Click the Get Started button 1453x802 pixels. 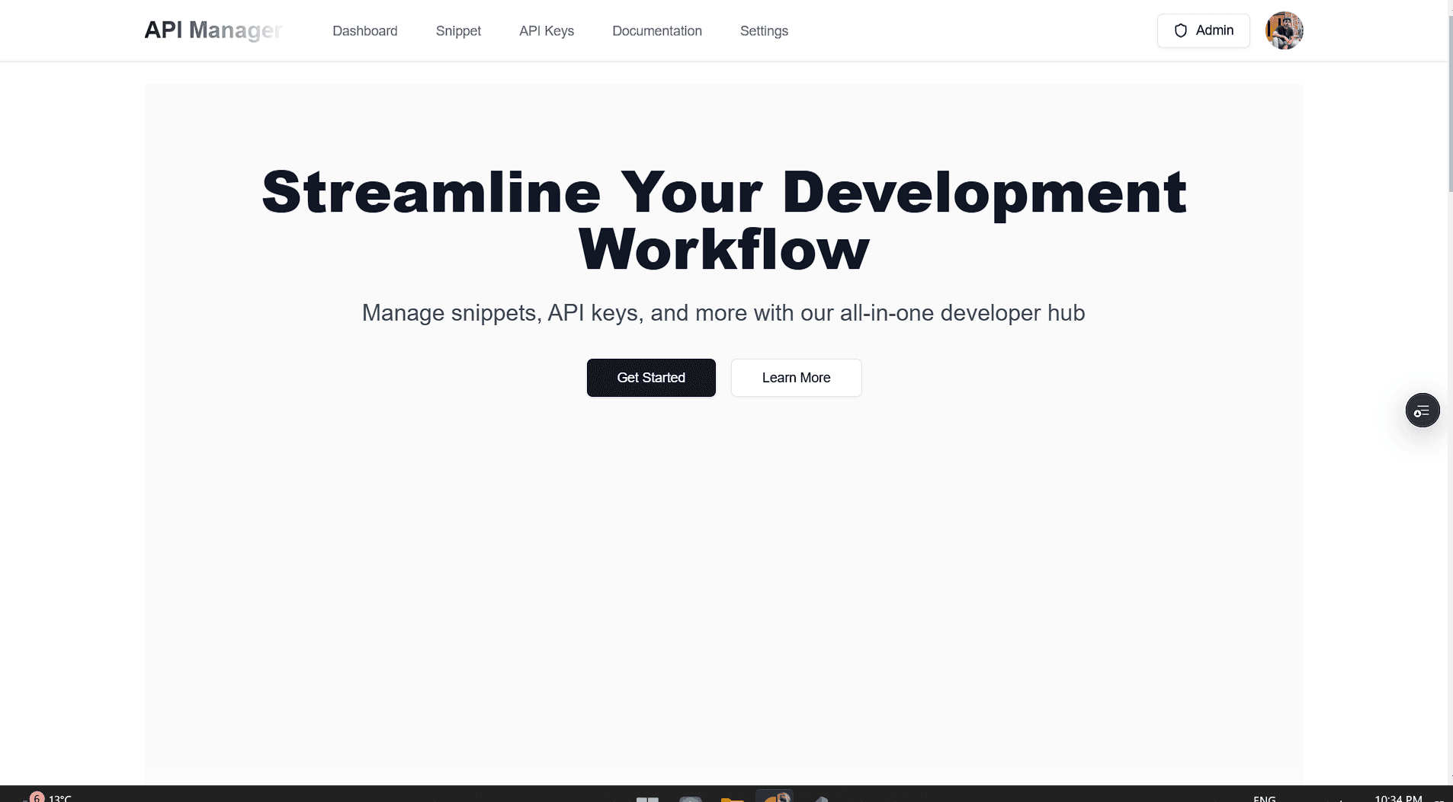click(x=651, y=378)
